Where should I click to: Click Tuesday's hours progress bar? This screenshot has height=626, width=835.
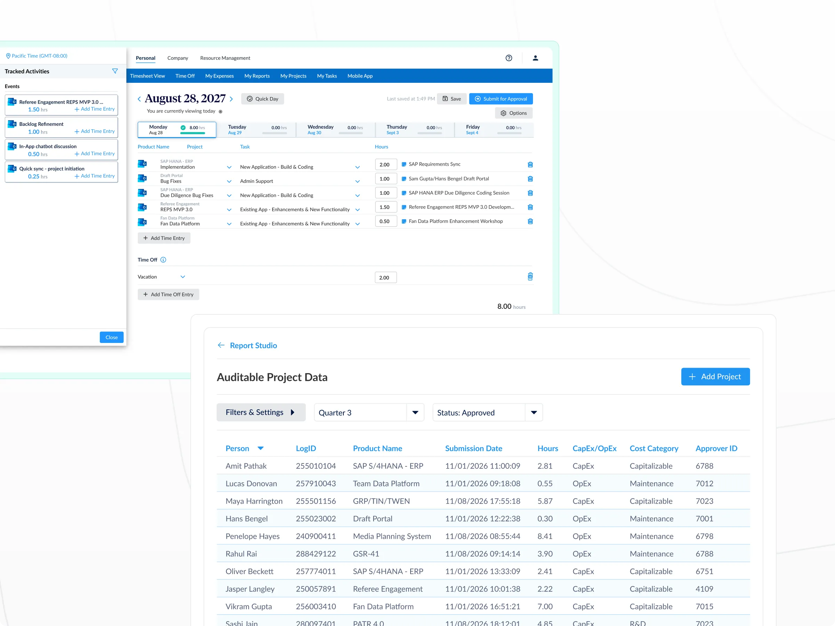[x=275, y=133]
